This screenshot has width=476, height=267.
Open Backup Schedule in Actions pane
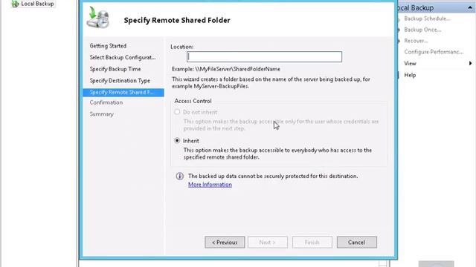[x=427, y=19]
